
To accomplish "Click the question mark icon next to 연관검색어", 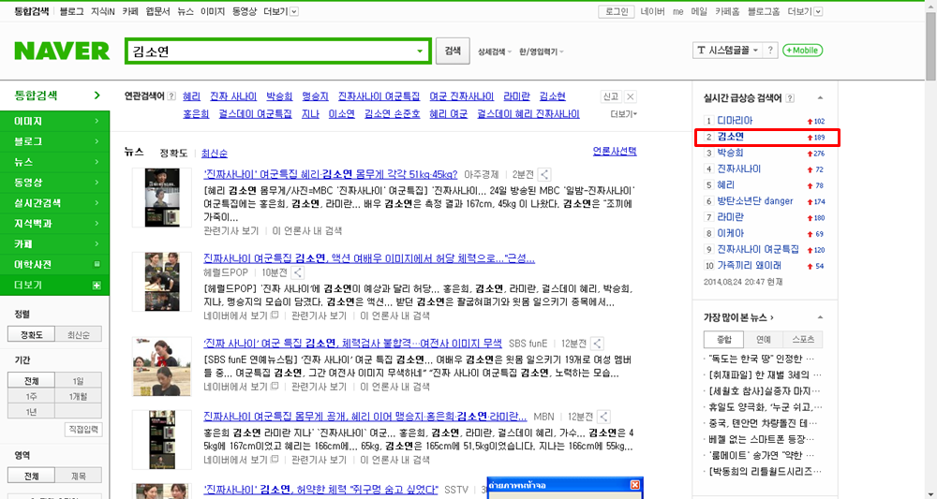I will click(172, 96).
